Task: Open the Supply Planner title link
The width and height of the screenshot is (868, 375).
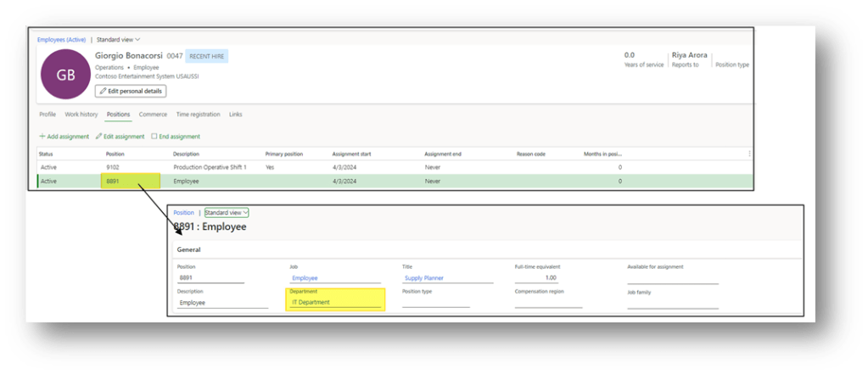Action: pos(423,277)
